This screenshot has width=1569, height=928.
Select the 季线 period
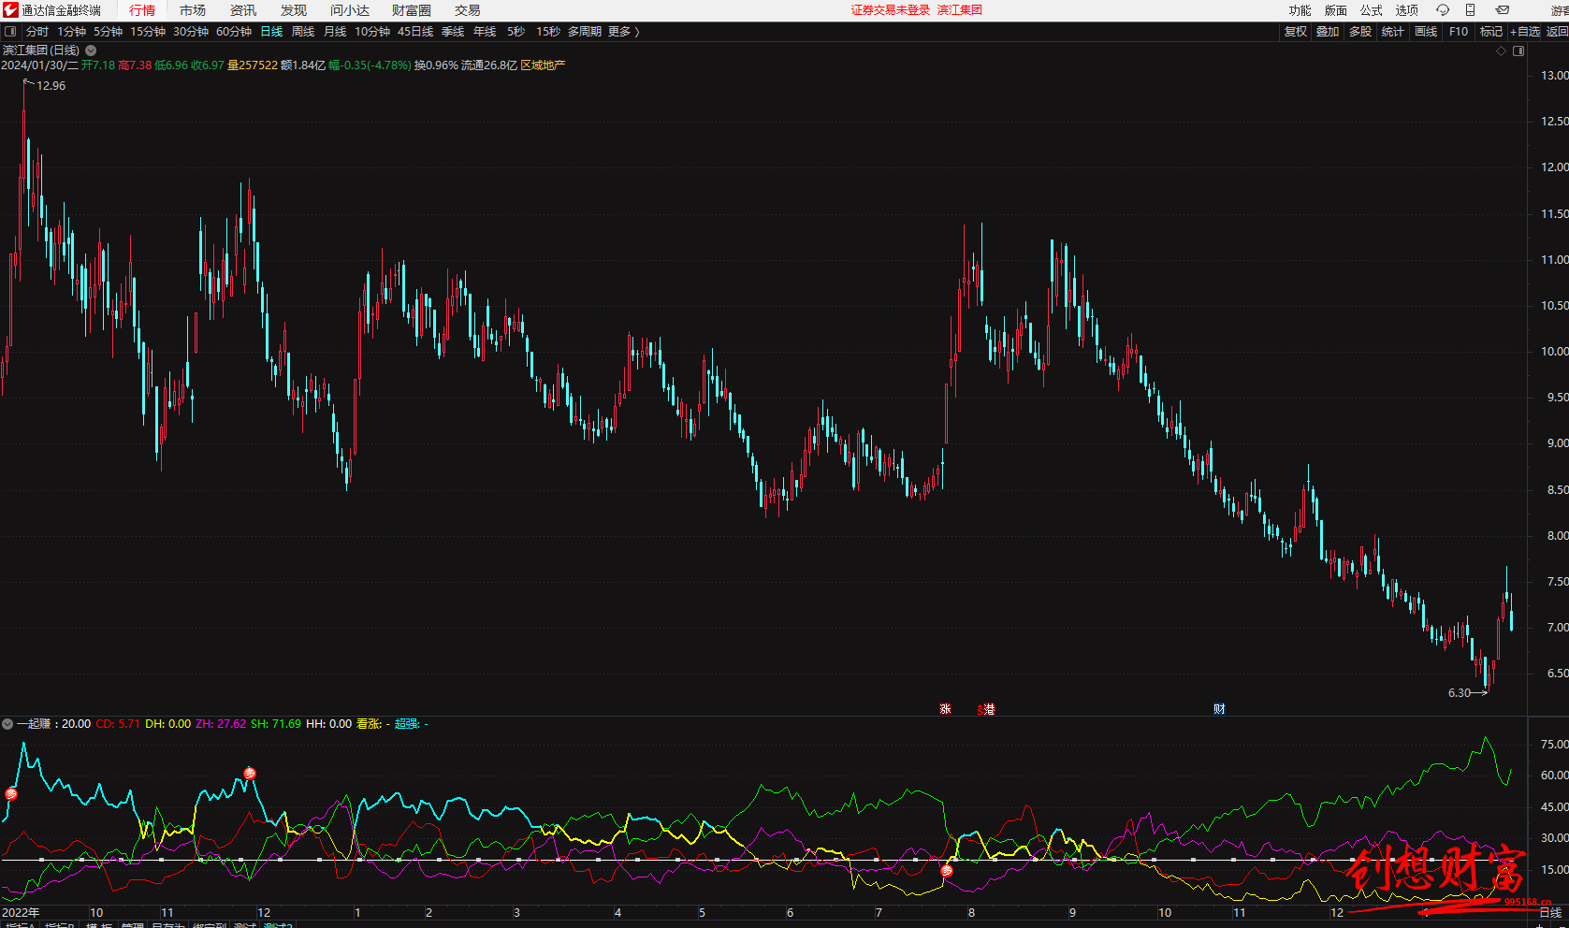click(x=453, y=32)
